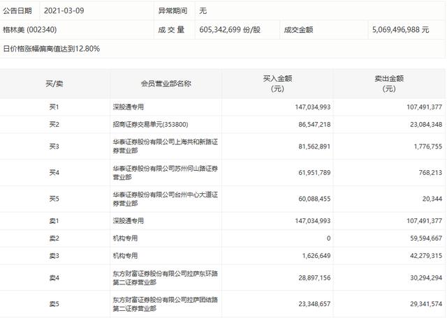Select the 买5 row label
Screen dimensions: 447x320
(54, 199)
